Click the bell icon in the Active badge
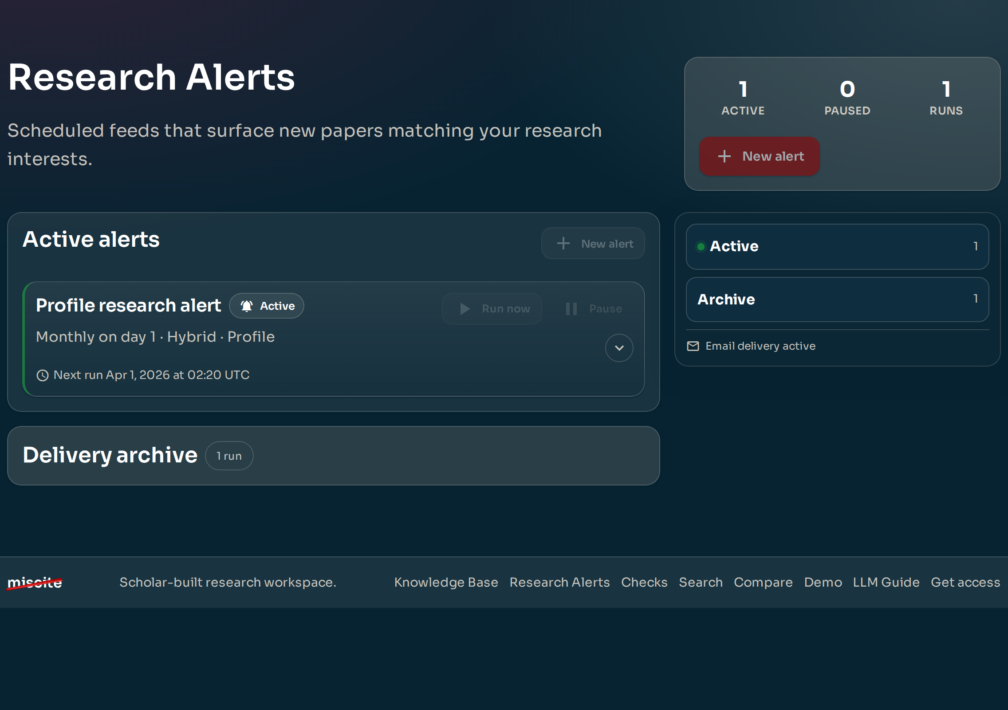Viewport: 1008px width, 710px height. click(x=247, y=306)
